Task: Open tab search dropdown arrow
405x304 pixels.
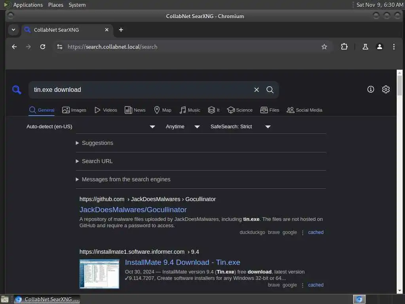Action: point(13,30)
